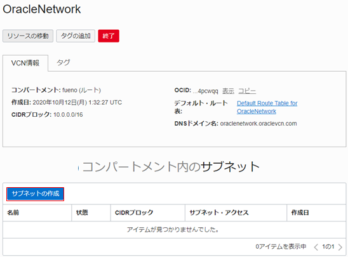Click the タグの追加 button
Image resolution: width=348 pixels, height=257 pixels.
(x=76, y=36)
